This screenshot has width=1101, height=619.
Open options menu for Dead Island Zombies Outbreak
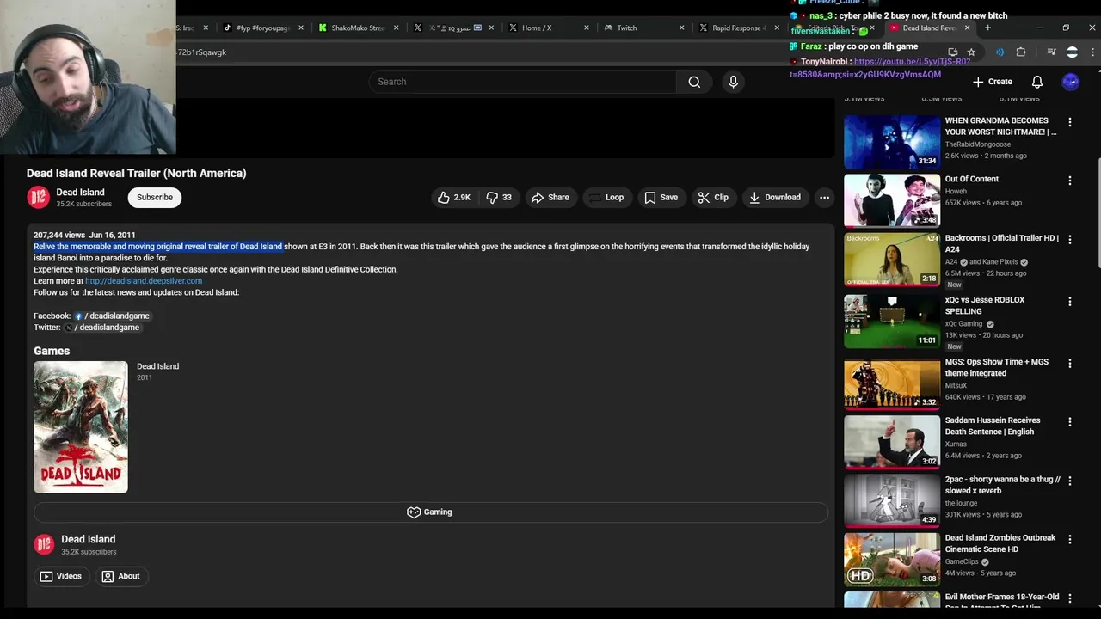[1070, 540]
